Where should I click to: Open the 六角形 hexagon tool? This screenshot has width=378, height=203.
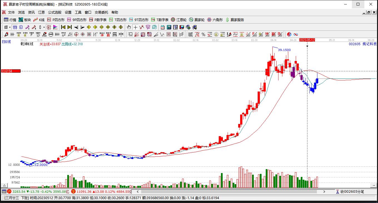coord(215,20)
